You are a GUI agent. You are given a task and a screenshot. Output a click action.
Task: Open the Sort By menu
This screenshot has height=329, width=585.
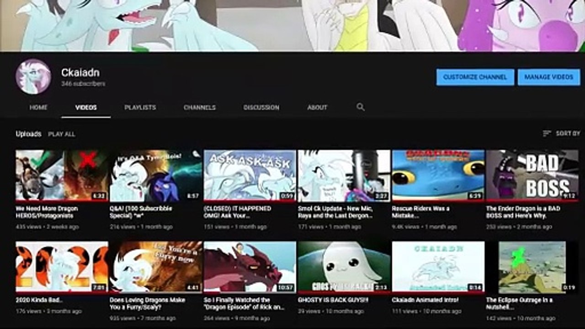561,133
